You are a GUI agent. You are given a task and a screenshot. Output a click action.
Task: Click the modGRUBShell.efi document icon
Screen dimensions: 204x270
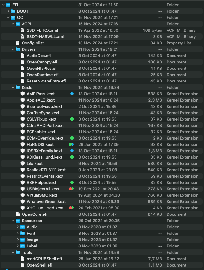click(x=23, y=259)
